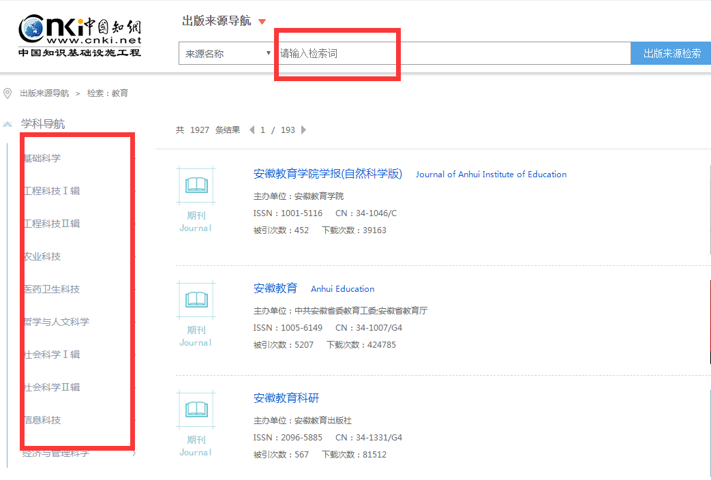This screenshot has width=711, height=480.
Task: Click the journal book icon for 安徽教育学院学报
Action: click(x=196, y=185)
